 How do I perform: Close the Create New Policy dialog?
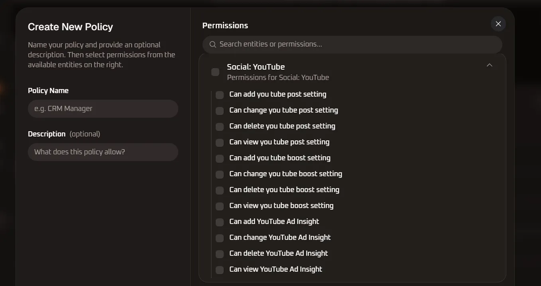point(498,24)
